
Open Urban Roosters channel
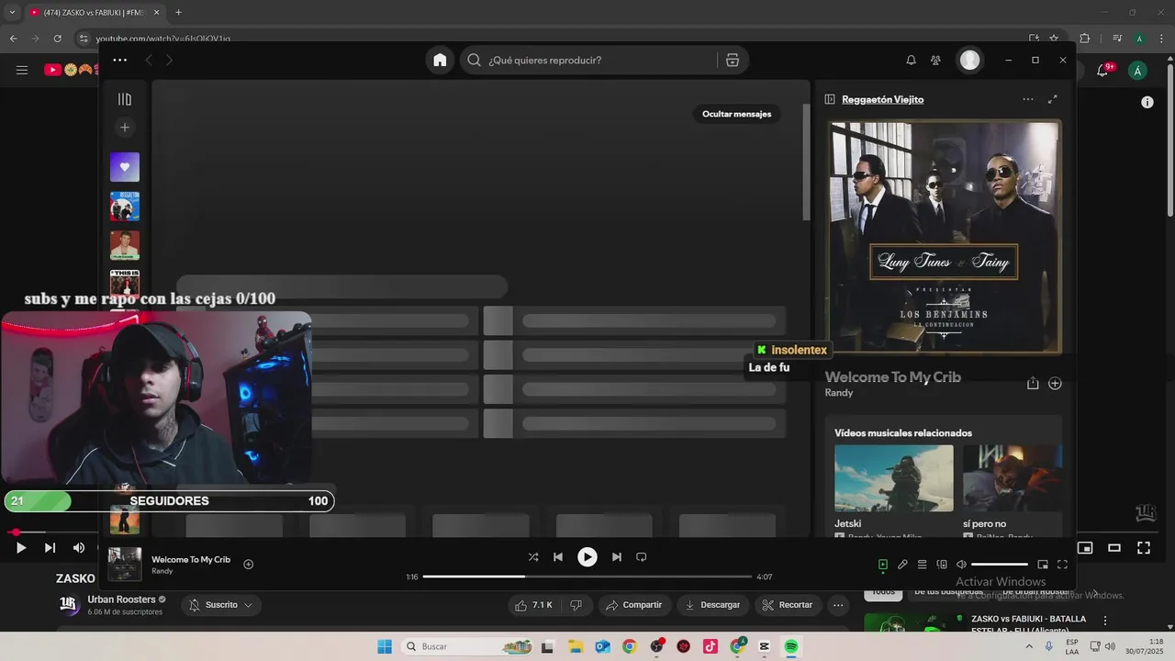(121, 599)
